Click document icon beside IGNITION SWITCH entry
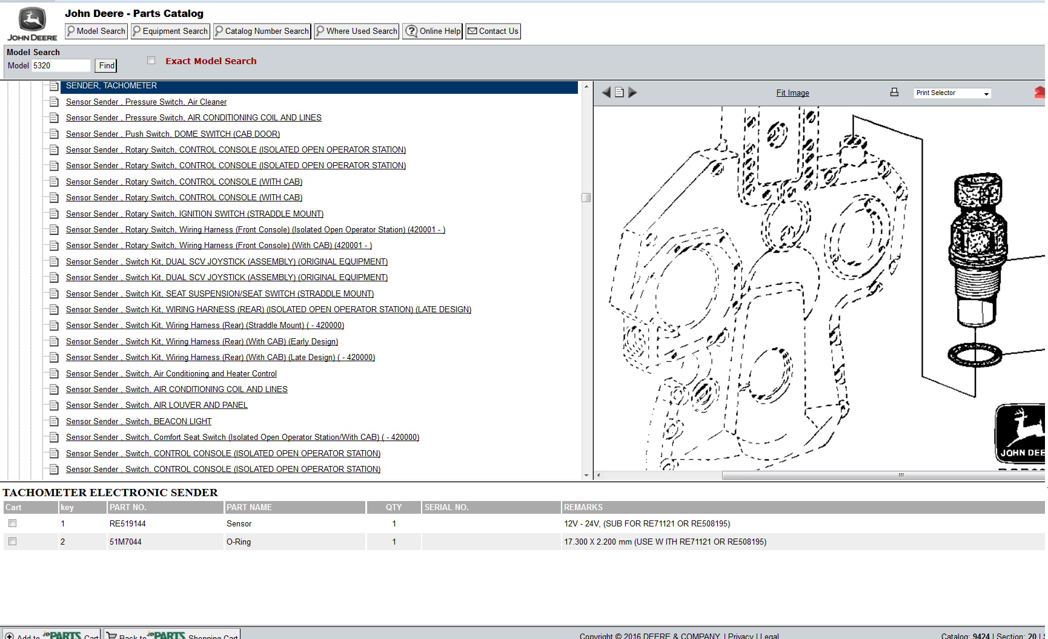The image size is (1048, 639). point(54,214)
